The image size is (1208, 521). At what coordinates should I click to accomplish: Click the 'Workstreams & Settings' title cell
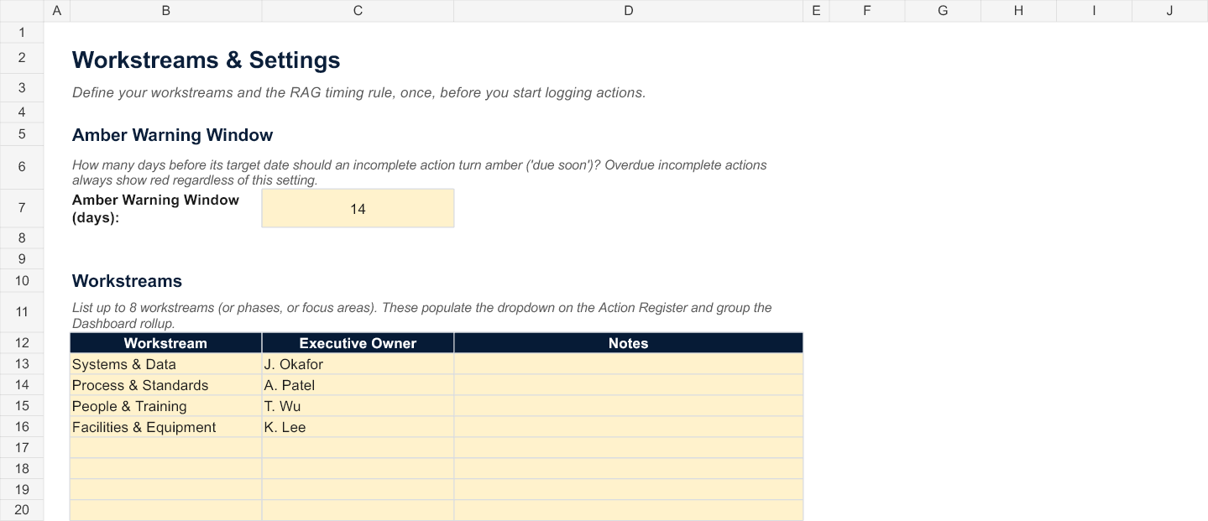pyautogui.click(x=207, y=60)
